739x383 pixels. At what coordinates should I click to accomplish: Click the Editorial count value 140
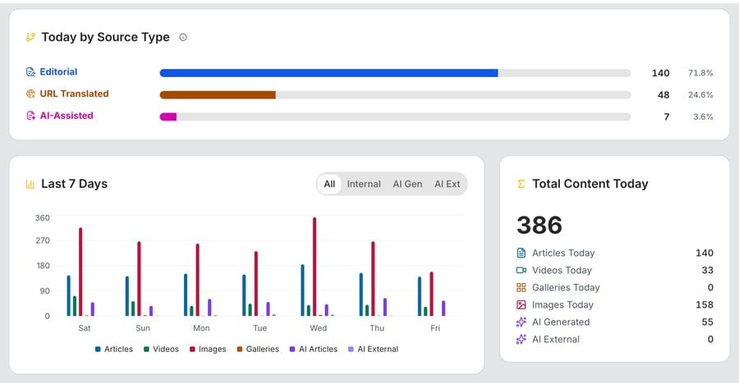(x=660, y=73)
